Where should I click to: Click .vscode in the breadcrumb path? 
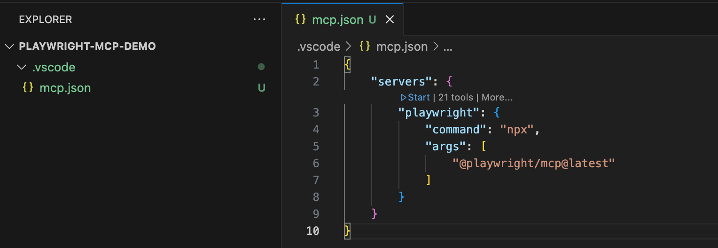[x=319, y=46]
